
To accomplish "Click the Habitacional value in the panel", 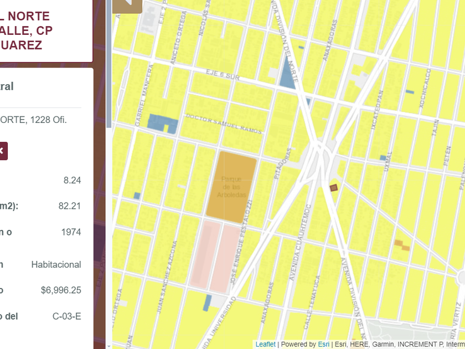I will click(56, 265).
